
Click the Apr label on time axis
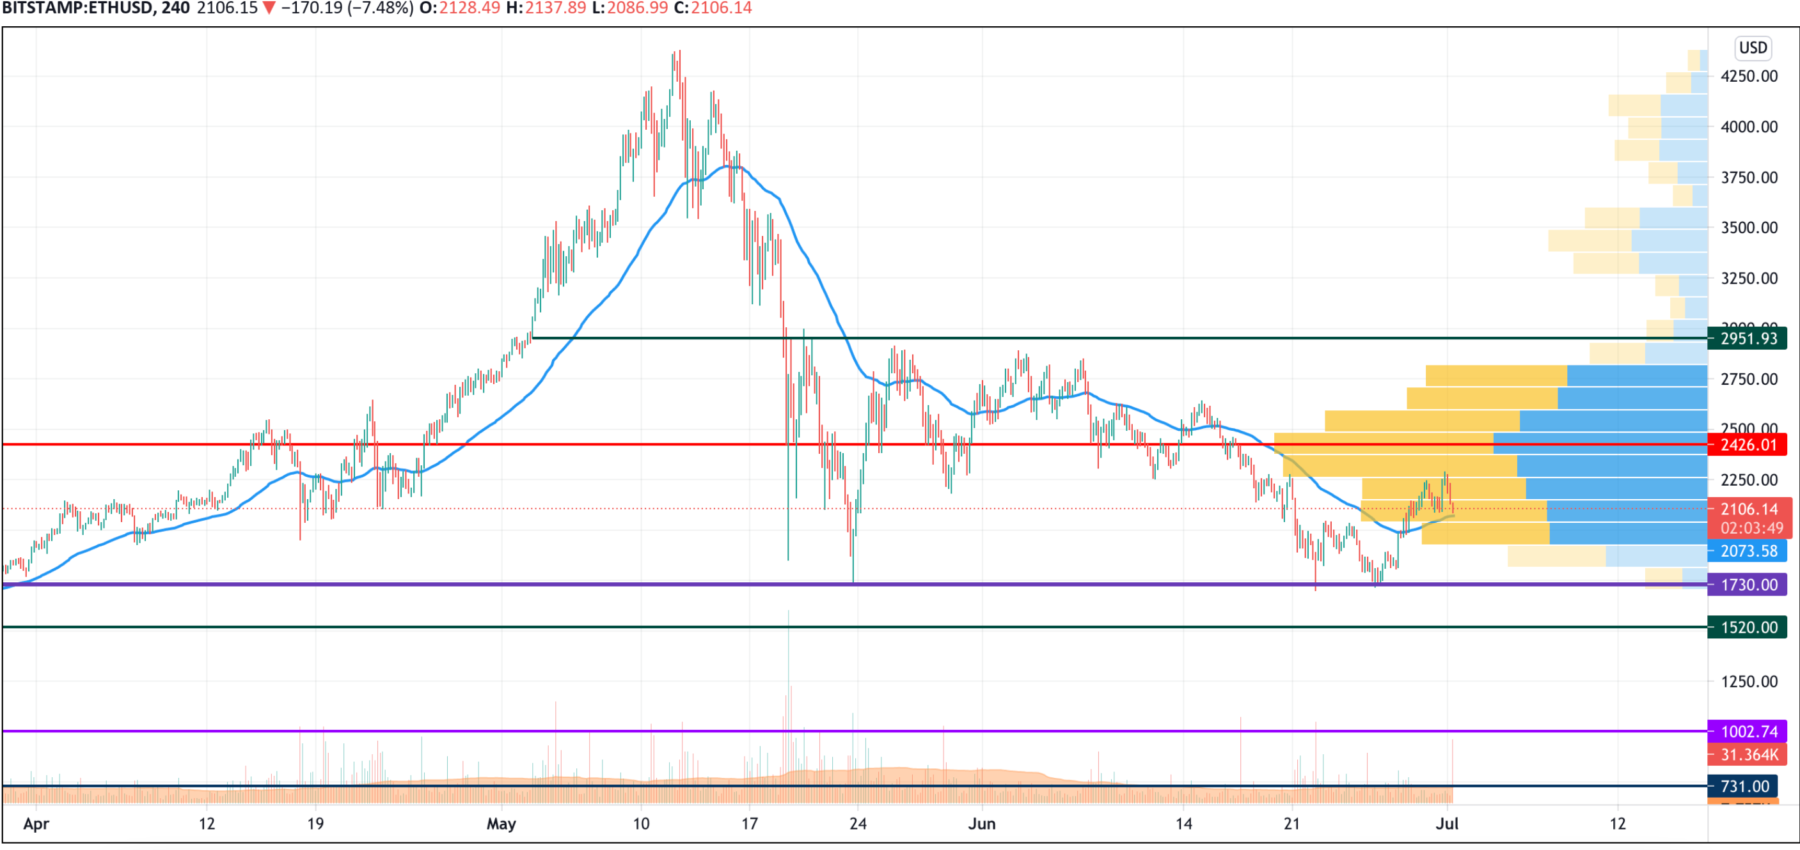click(x=36, y=824)
